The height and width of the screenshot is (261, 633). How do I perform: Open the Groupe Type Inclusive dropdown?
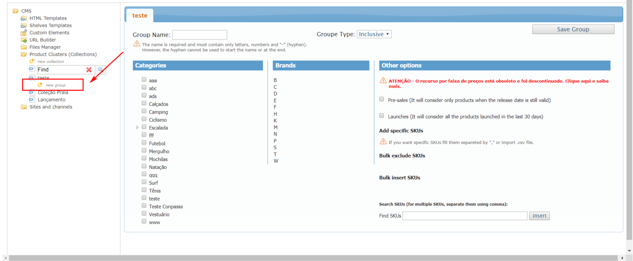coord(374,34)
